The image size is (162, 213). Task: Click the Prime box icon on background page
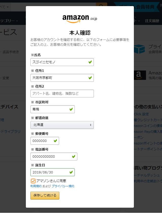139,49
